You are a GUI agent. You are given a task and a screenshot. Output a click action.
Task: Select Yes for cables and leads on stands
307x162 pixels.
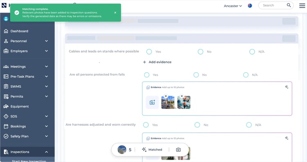[x=149, y=52]
